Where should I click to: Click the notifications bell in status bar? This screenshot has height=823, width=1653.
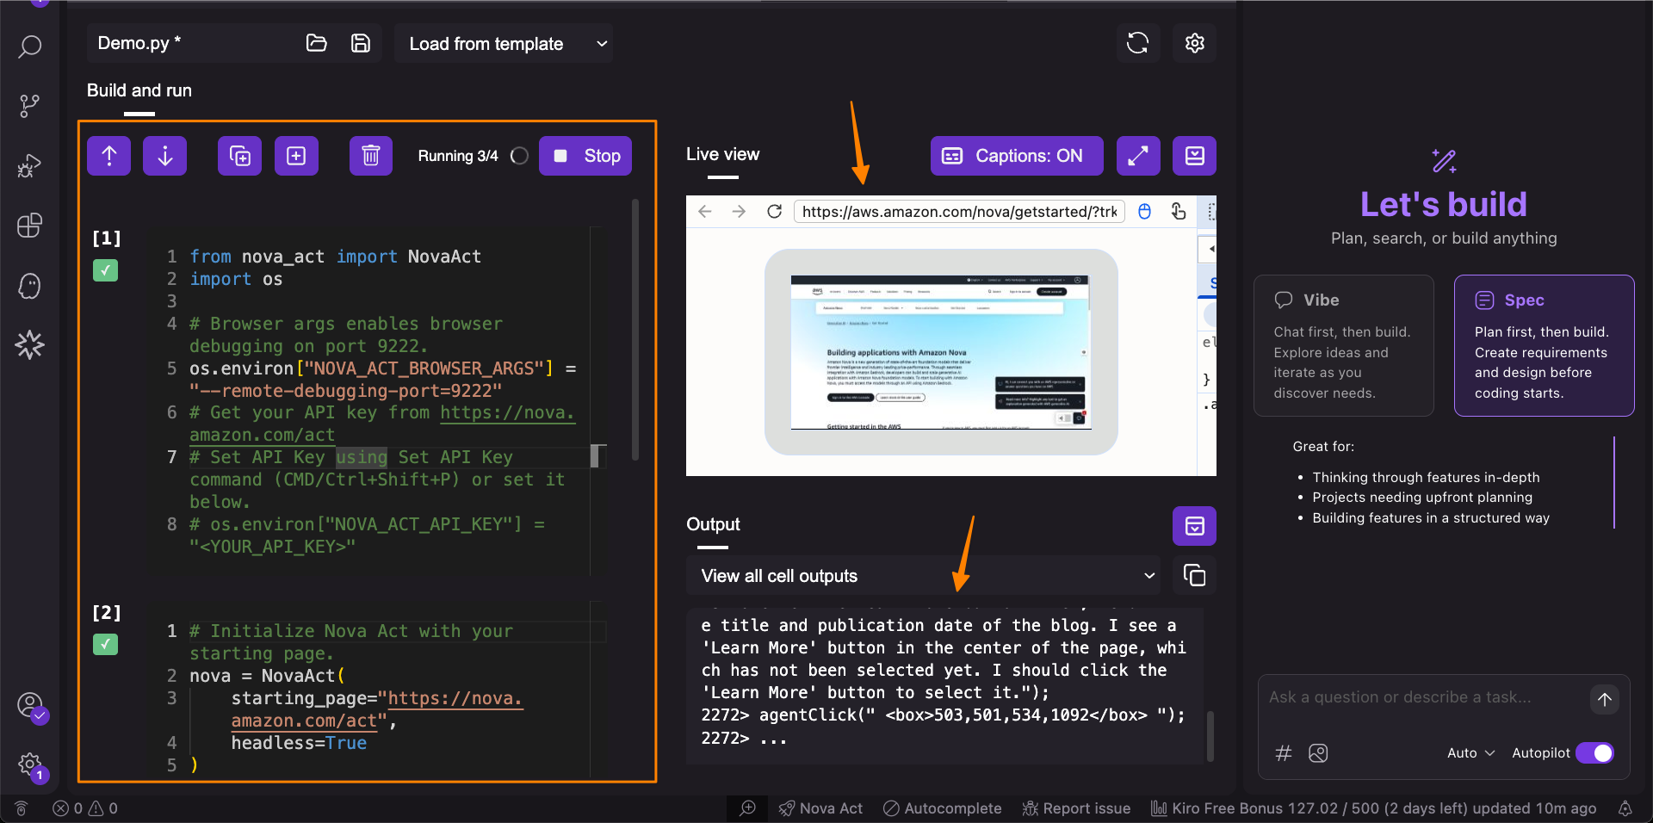(1625, 808)
